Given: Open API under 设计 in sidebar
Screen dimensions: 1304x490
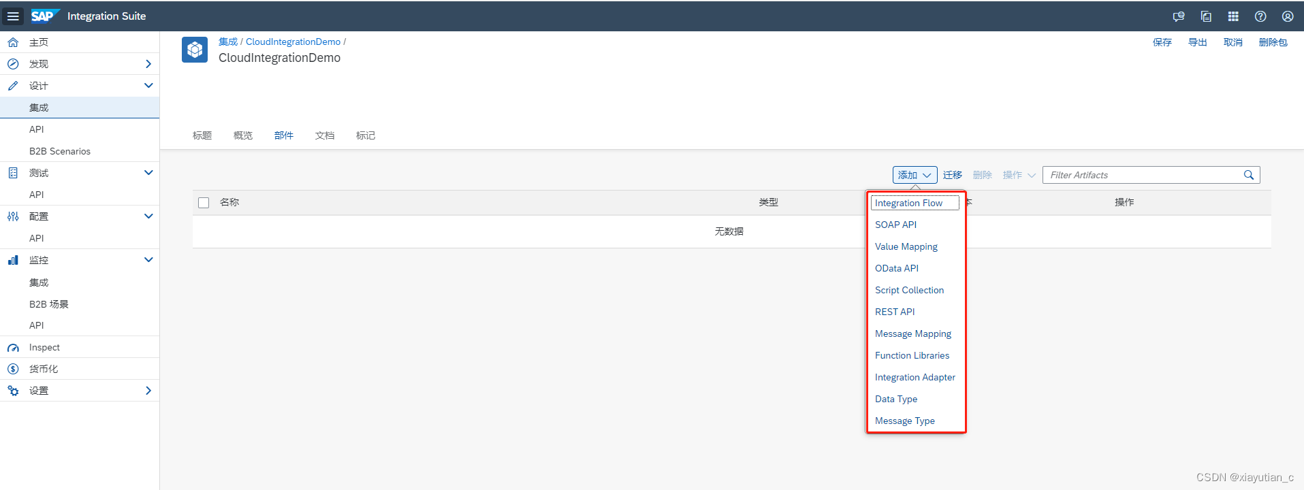Looking at the screenshot, I should pos(80,129).
